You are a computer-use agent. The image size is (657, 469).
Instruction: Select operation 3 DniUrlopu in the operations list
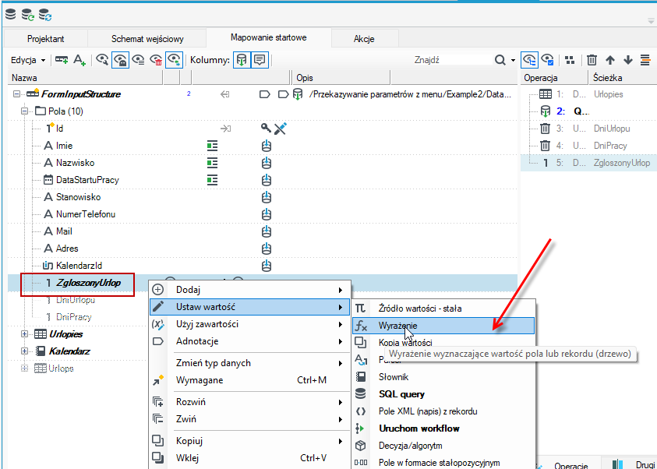[588, 129]
